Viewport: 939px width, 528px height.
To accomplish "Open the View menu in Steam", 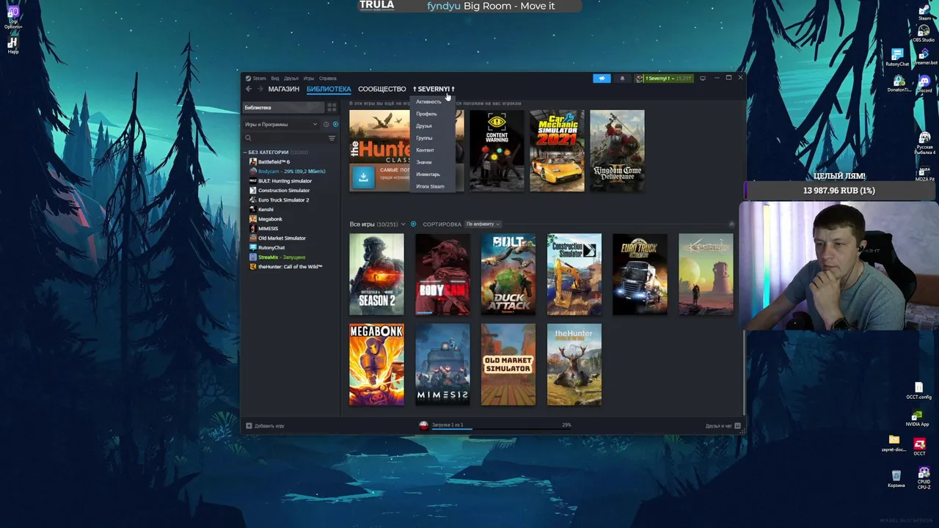I will pos(275,78).
